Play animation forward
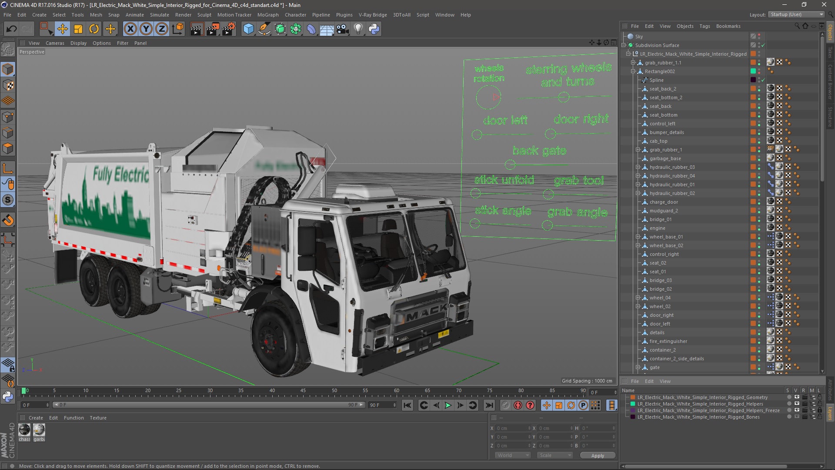This screenshot has height=470, width=835. coord(448,405)
